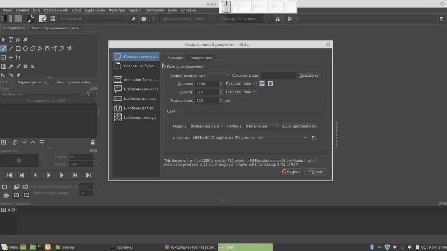This screenshot has width=447, height=251.
Task: Select Шаблоны комиксов template category
Action: [136, 89]
